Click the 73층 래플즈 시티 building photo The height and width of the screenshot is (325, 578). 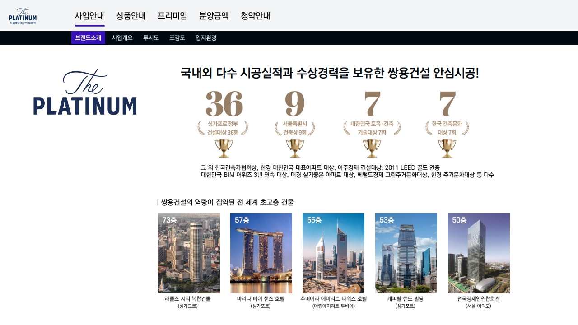click(189, 253)
